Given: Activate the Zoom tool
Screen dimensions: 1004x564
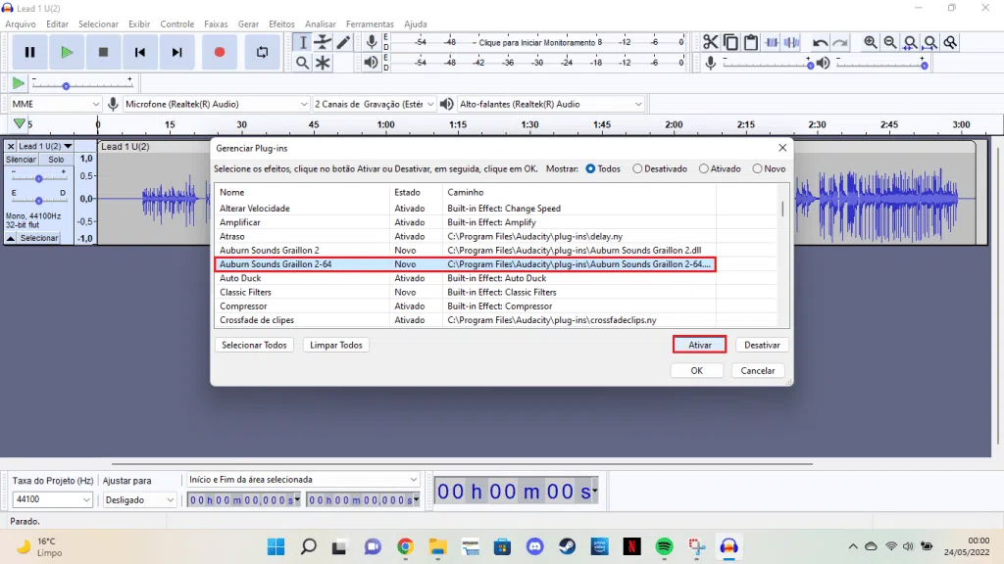Looking at the screenshot, I should click(x=300, y=62).
